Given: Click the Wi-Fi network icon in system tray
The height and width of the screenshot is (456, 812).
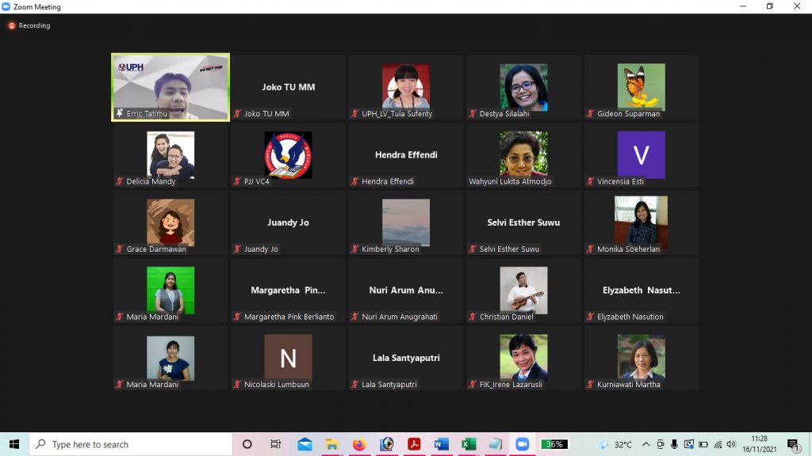Looking at the screenshot, I should click(x=717, y=444).
